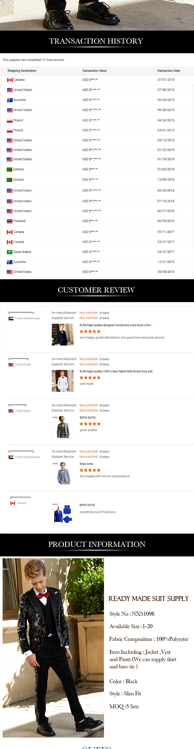Viewport: 194px width, 749px height.
Task: Open white linen suit review thumbnail
Action: coord(63,381)
